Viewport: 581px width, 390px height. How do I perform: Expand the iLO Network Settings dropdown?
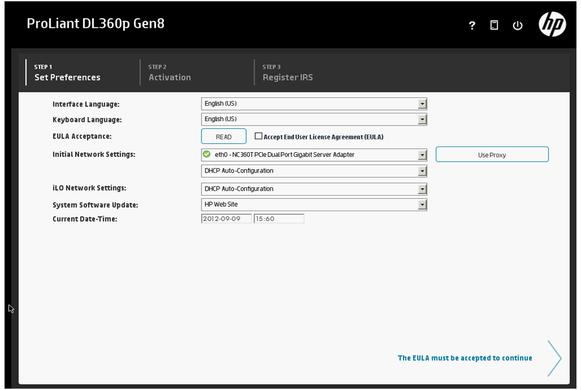422,189
